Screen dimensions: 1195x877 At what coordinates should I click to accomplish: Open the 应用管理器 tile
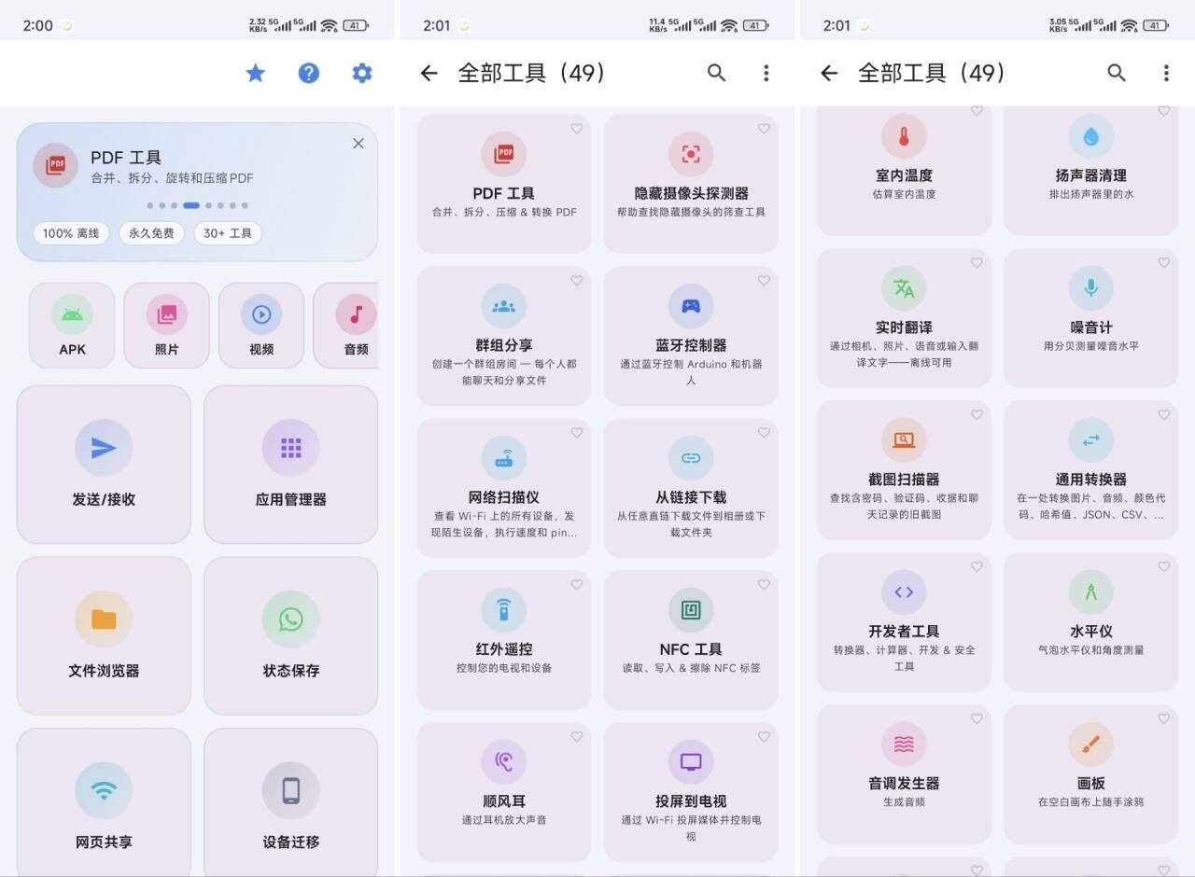point(291,465)
